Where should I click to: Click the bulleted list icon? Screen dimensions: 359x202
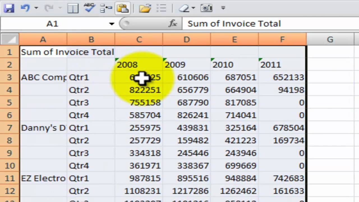pyautogui.click(x=162, y=8)
